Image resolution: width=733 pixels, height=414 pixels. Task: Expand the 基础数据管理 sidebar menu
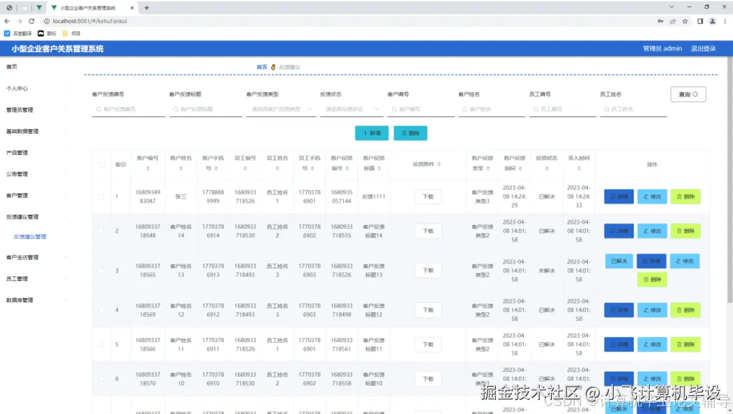[36, 131]
